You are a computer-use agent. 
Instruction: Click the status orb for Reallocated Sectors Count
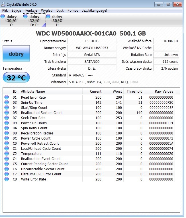7,113
